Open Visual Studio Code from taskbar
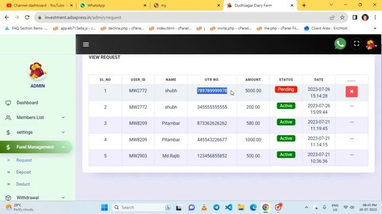 [x=229, y=207]
